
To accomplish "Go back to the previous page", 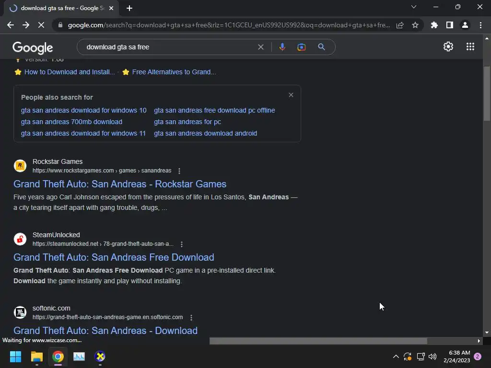I will coord(11,25).
